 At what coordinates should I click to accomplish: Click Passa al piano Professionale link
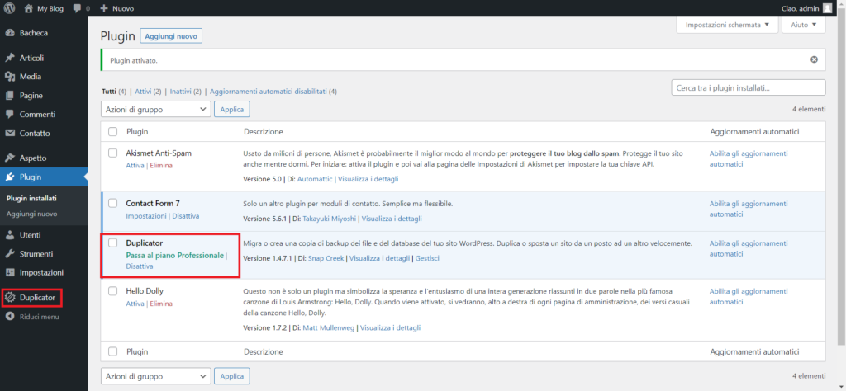coord(175,255)
